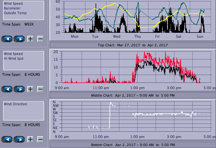Select Barometer in top chart legend list
The width and height of the screenshot is (216, 148).
pos(12,8)
